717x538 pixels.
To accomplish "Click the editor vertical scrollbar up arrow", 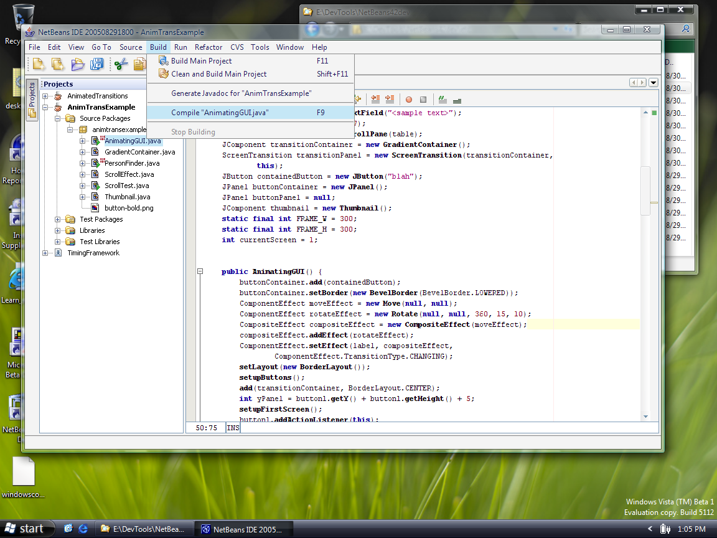I will click(645, 112).
